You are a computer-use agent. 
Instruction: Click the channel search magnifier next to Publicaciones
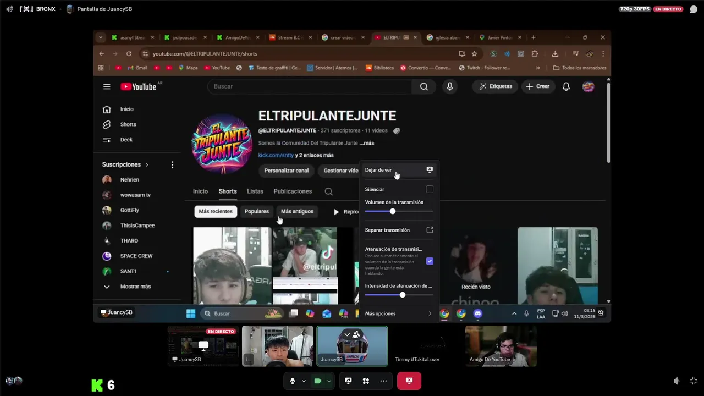328,191
